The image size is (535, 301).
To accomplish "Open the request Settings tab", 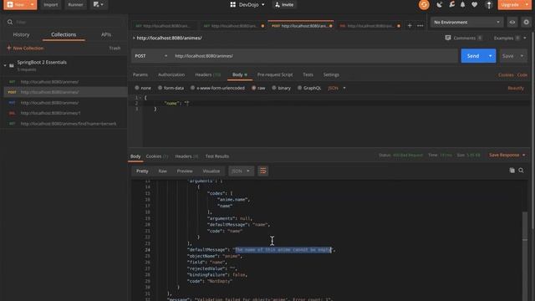I will click(331, 74).
